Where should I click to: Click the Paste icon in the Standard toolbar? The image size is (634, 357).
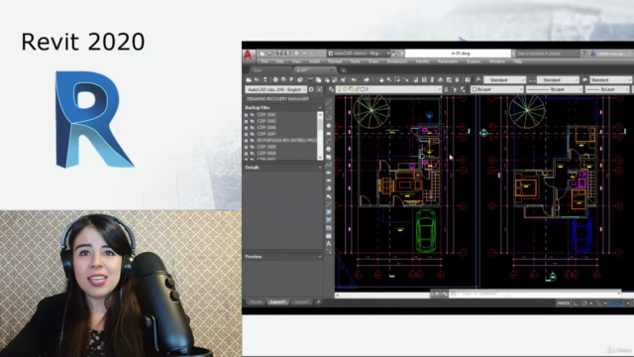[x=327, y=79]
